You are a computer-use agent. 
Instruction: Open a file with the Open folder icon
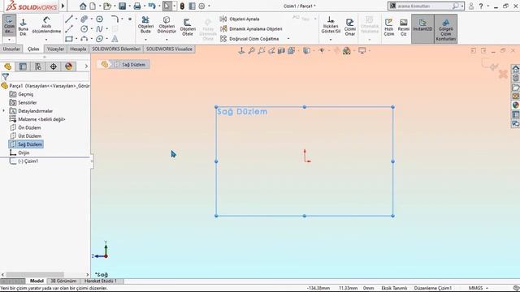(106, 6)
